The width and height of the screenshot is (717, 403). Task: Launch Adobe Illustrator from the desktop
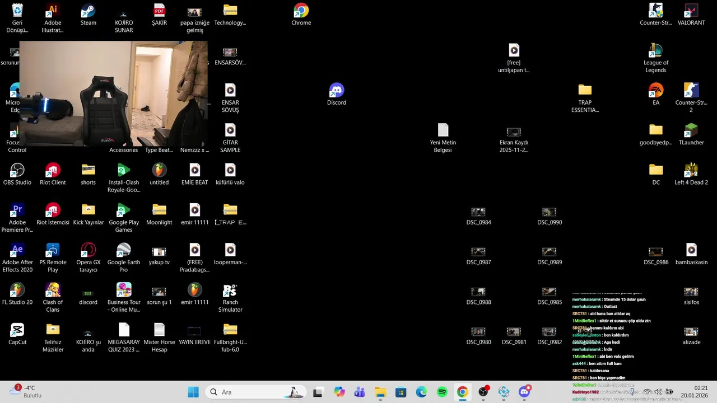tap(53, 18)
